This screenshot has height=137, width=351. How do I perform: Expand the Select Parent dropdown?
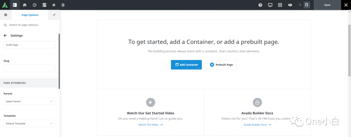tap(29, 102)
